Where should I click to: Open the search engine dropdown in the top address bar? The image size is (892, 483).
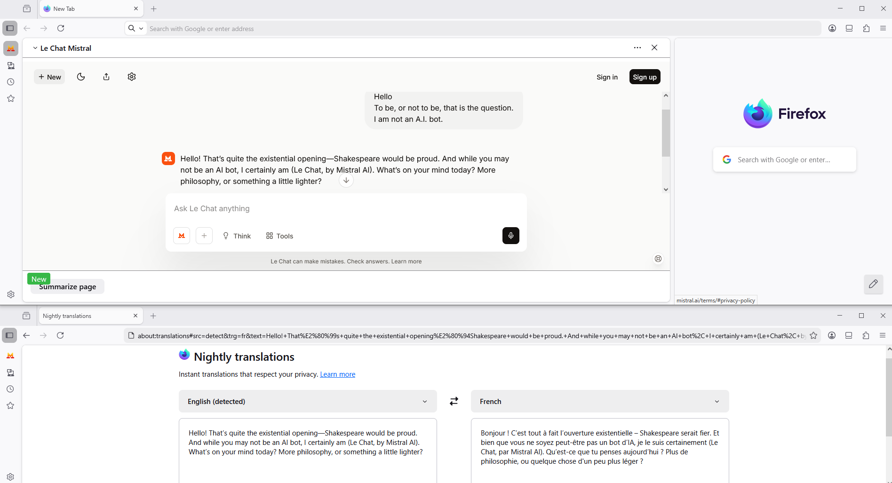point(135,28)
